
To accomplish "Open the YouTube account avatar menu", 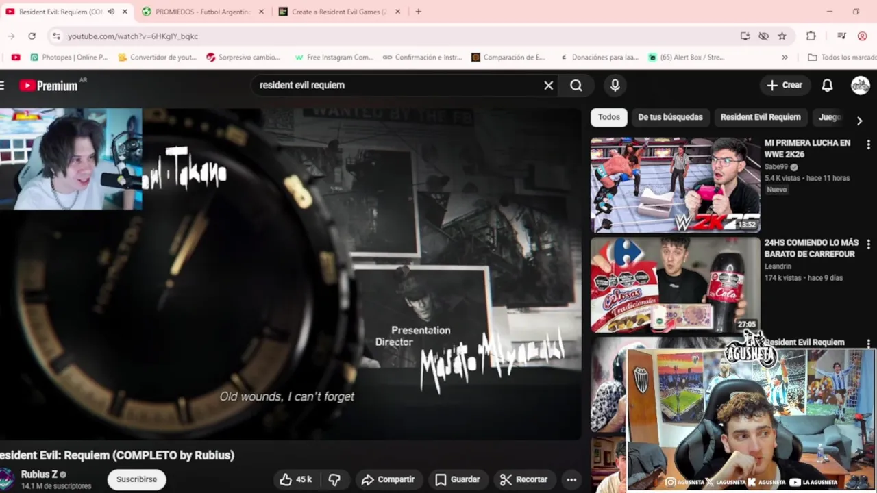I will 860,86.
